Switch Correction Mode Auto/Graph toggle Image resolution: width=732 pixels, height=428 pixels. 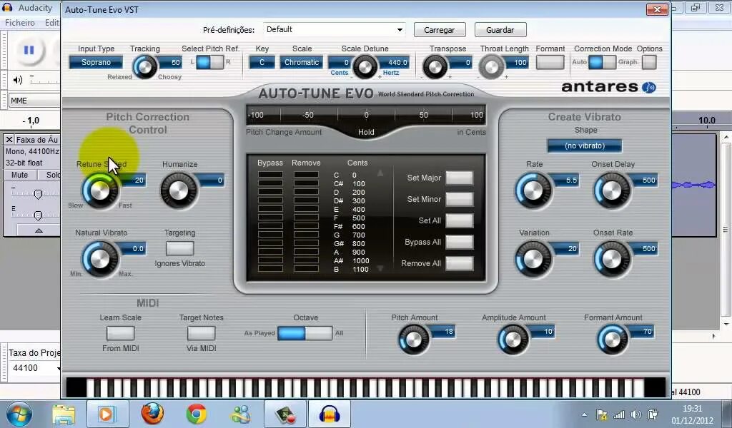(x=602, y=62)
